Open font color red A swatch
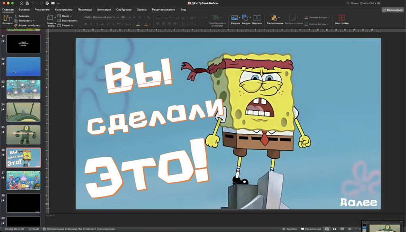 click(x=146, y=24)
